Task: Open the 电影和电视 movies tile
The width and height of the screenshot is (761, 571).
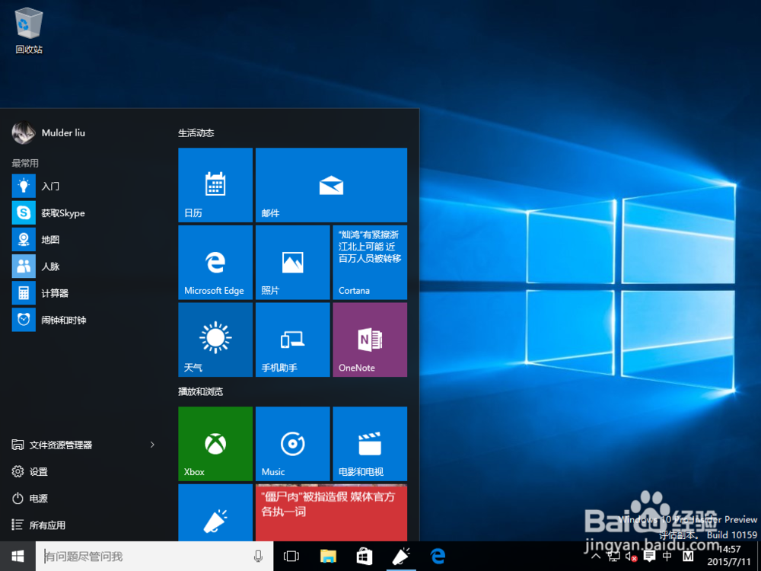Action: pos(370,444)
